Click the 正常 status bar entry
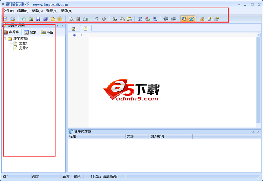This screenshot has height=181, width=263. click(x=66, y=176)
